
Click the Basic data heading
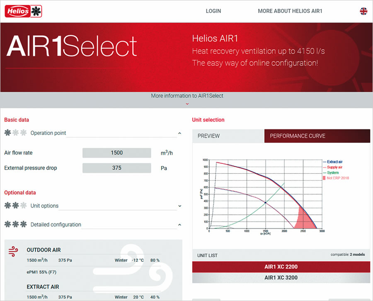(x=17, y=120)
